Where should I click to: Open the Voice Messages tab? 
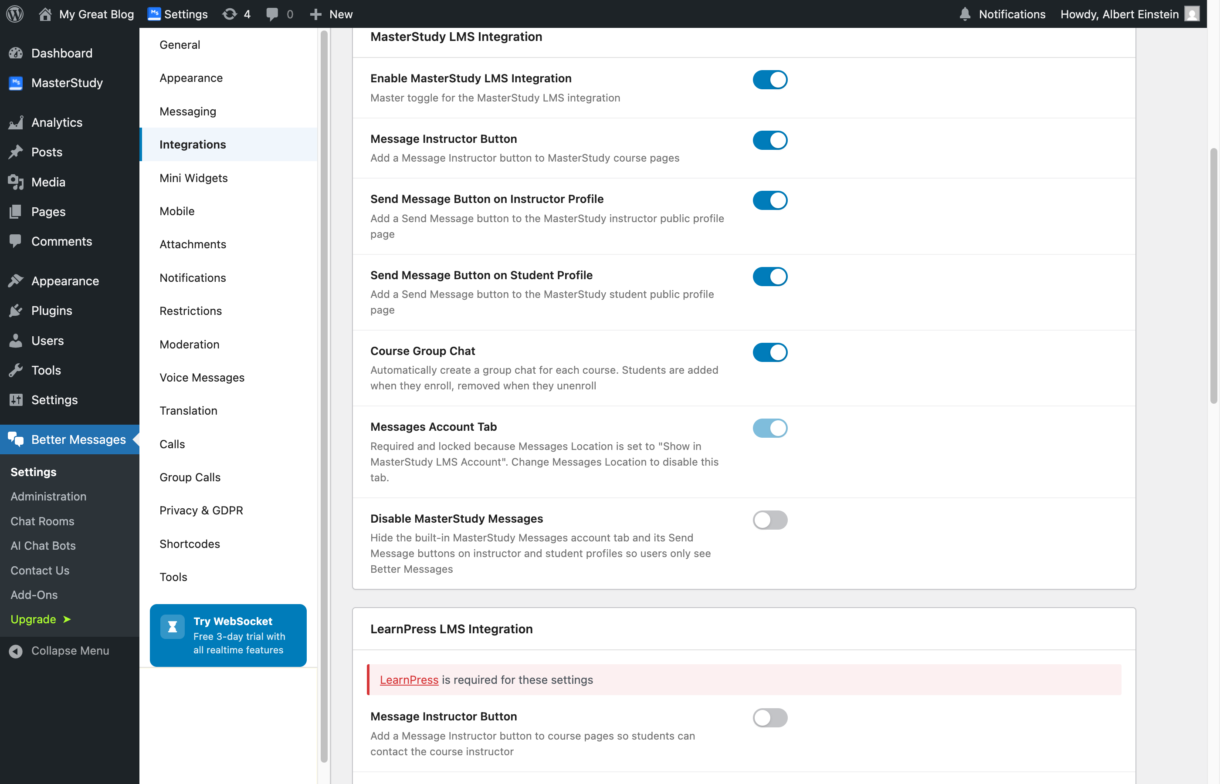(x=229, y=377)
